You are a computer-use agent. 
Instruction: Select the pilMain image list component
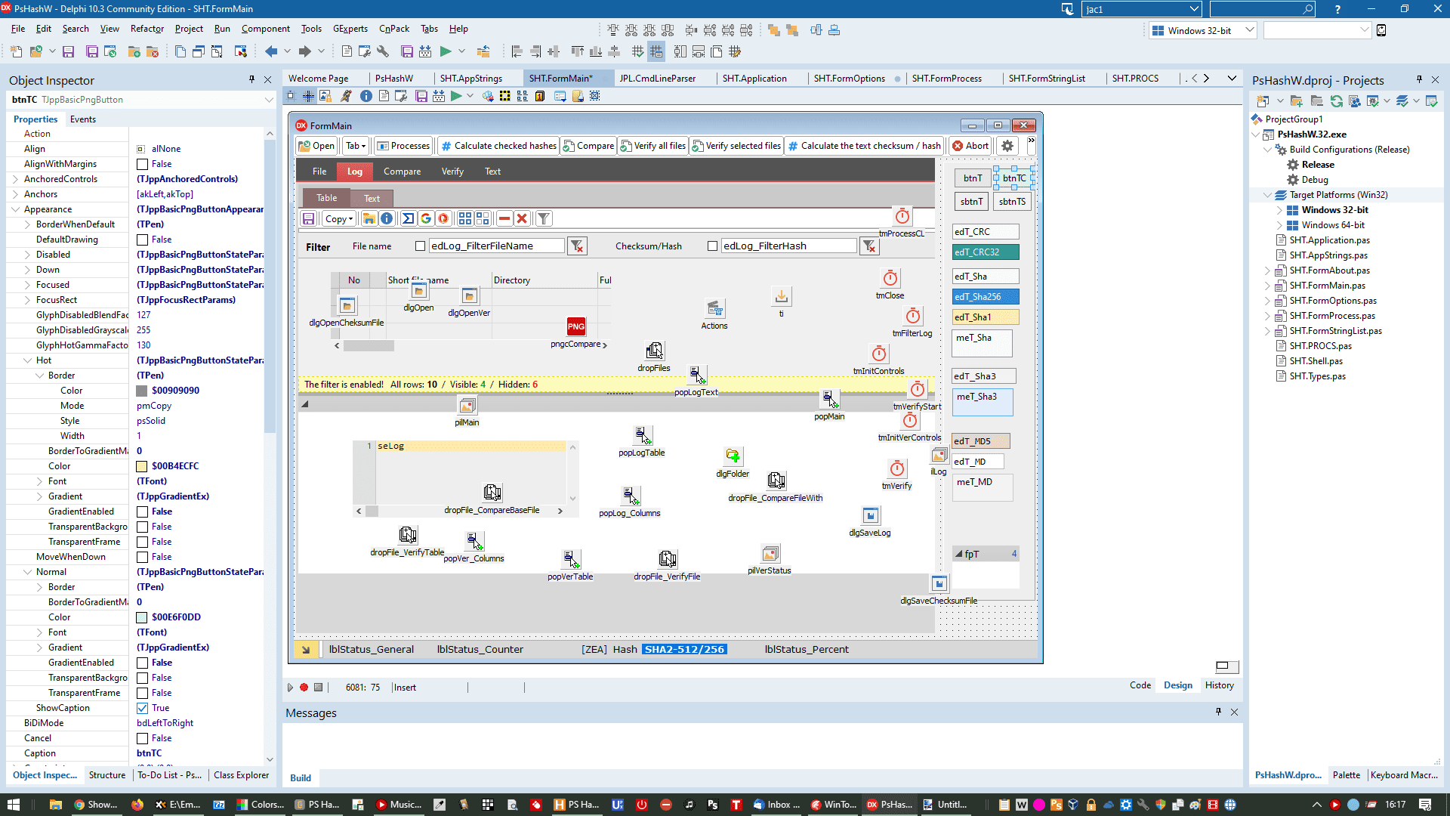point(467,405)
